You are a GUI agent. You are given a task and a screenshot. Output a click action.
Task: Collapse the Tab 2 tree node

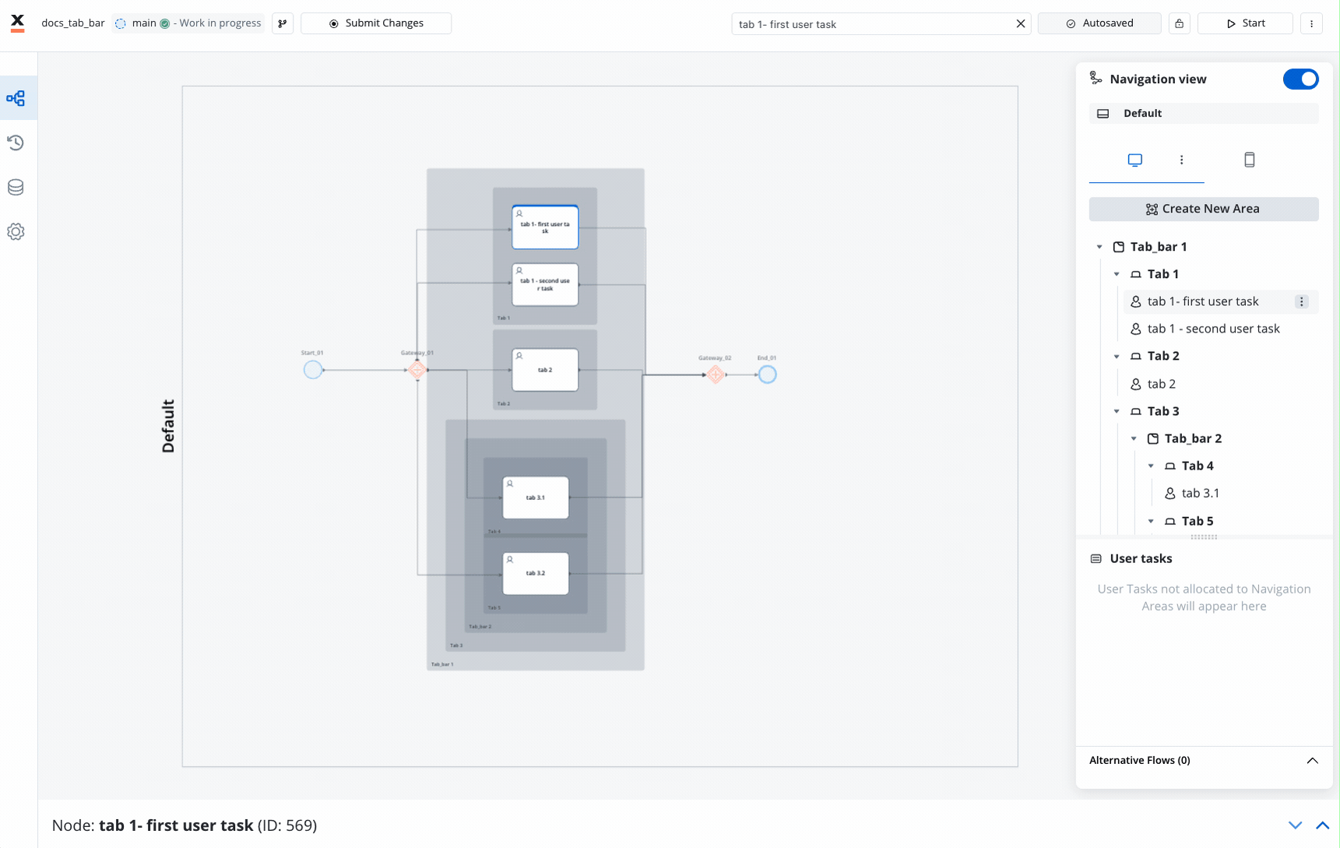[1117, 356]
